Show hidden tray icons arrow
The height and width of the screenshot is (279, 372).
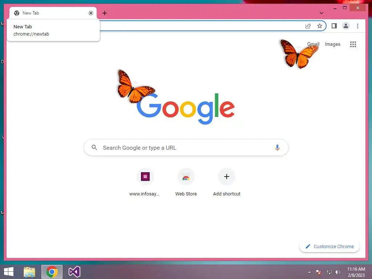pos(309,272)
